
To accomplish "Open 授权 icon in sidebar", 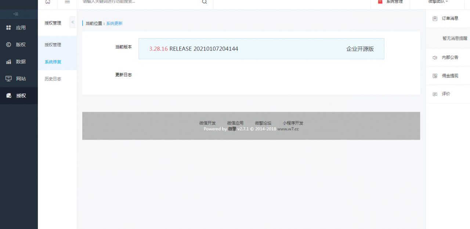I will 9,96.
